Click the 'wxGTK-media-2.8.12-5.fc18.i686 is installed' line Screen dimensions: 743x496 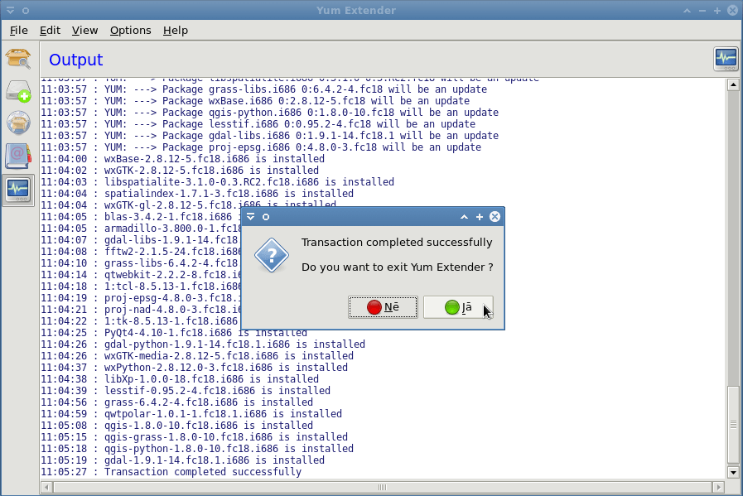(197, 356)
